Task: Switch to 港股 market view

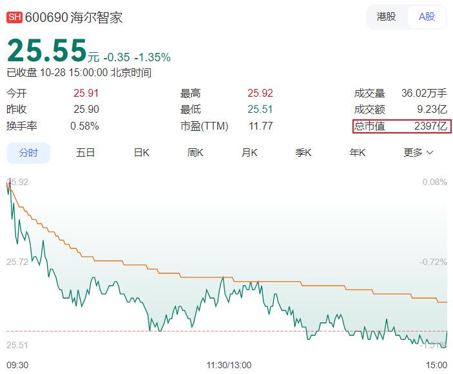Action: click(387, 17)
